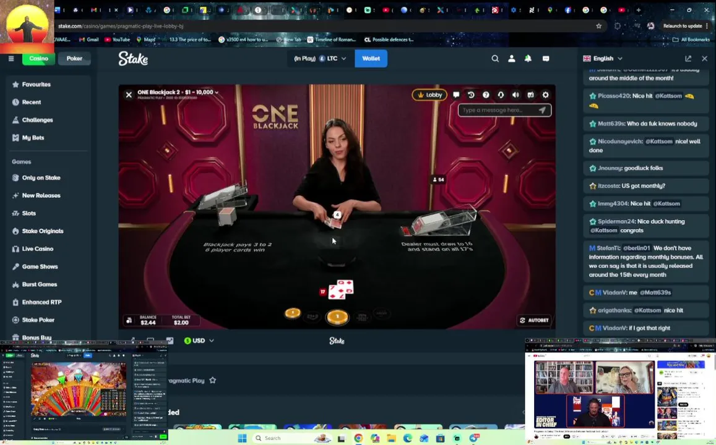The width and height of the screenshot is (716, 445).
Task: Toggle the video display icon
Action: pyautogui.click(x=530, y=95)
